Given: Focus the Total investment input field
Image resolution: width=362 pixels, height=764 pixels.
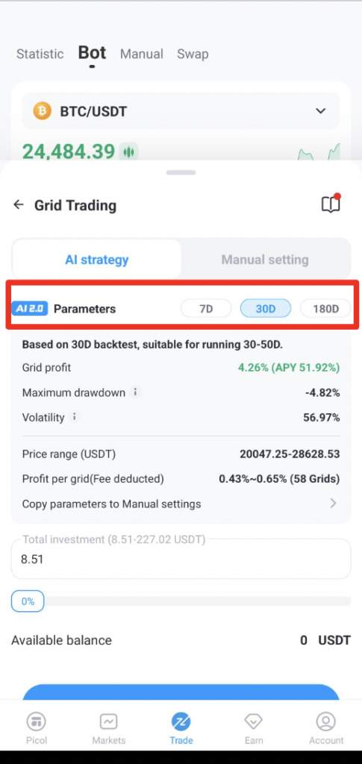Looking at the screenshot, I should pyautogui.click(x=181, y=559).
